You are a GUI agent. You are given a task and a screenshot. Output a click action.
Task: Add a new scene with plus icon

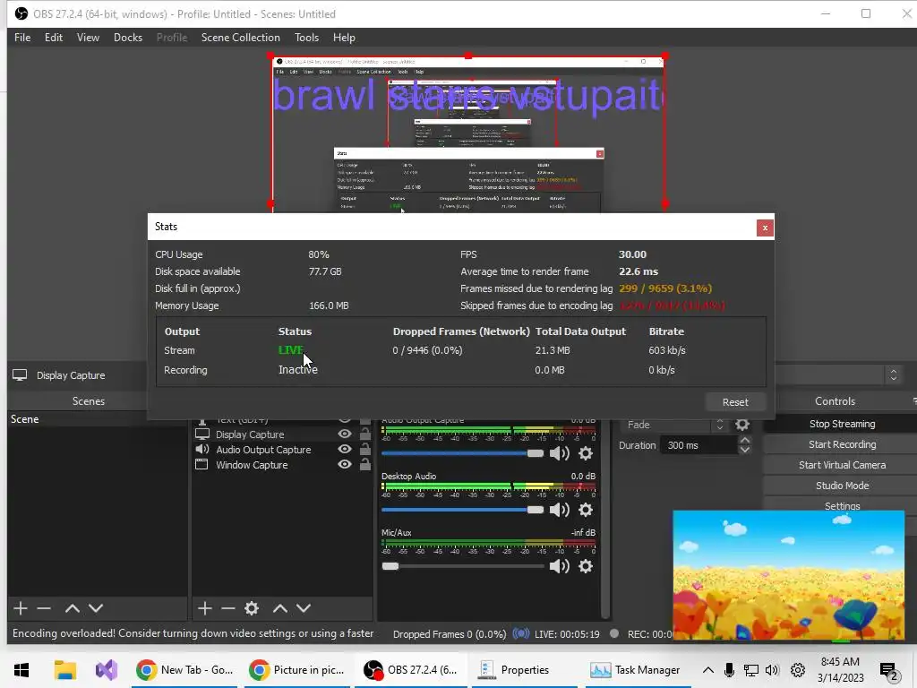click(x=21, y=608)
